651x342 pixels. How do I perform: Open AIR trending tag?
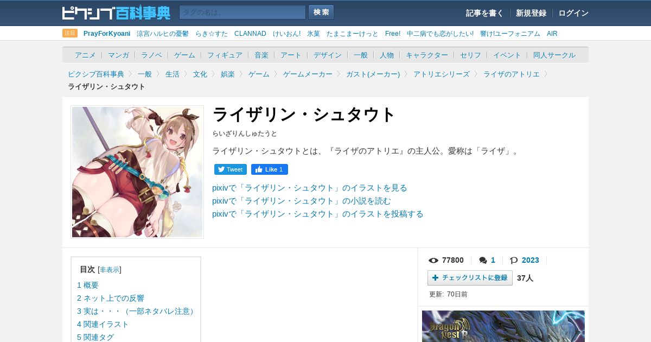[x=552, y=34]
